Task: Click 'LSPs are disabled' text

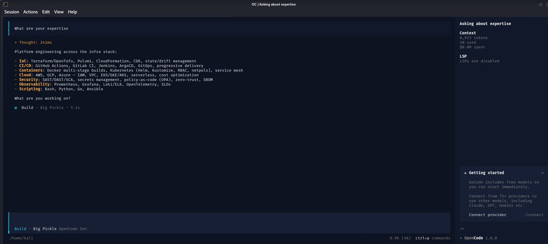Action: pyautogui.click(x=479, y=61)
